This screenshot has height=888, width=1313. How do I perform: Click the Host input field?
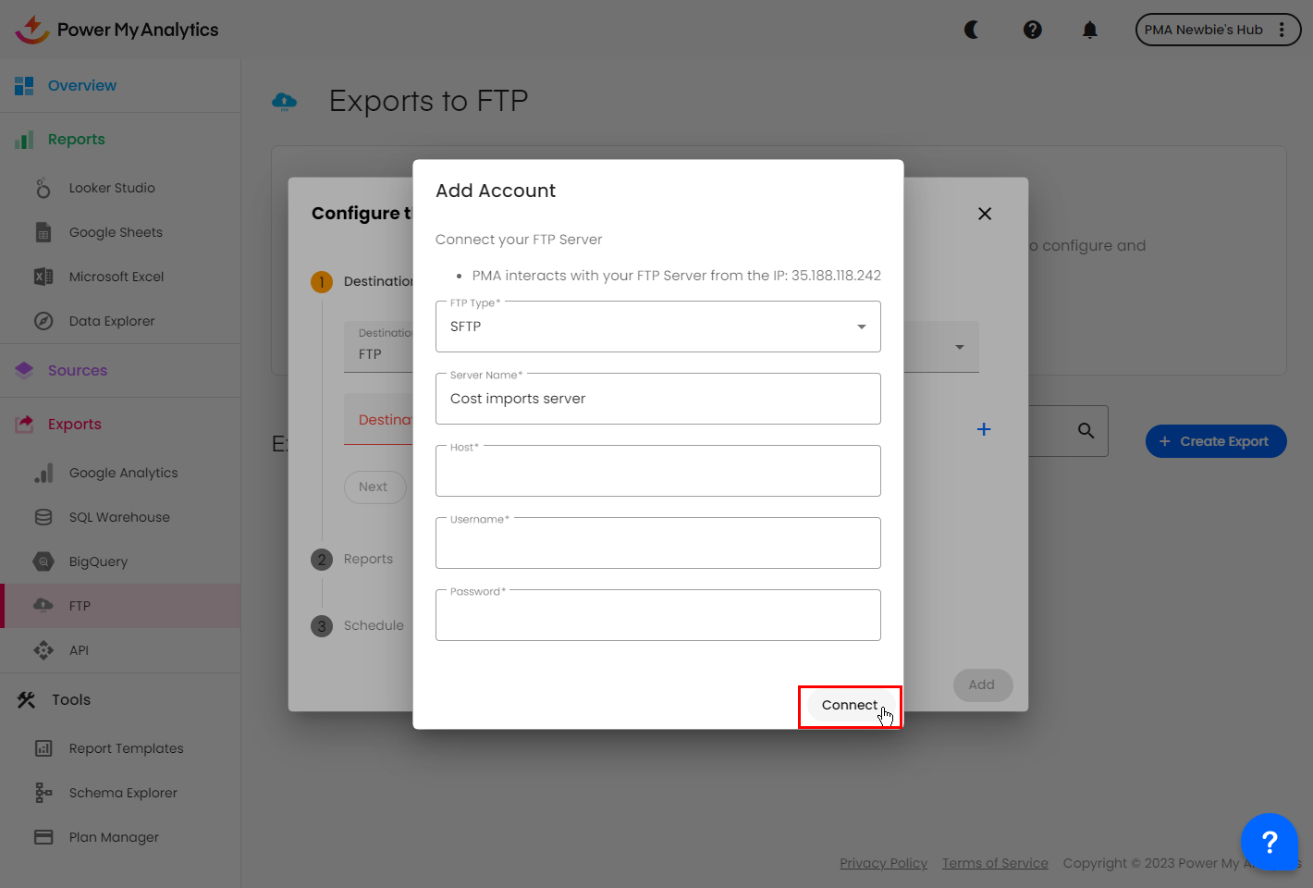(x=657, y=472)
